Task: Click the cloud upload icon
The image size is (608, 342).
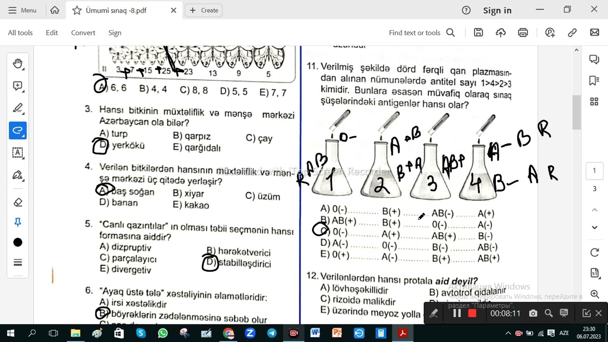Action: coord(501,32)
